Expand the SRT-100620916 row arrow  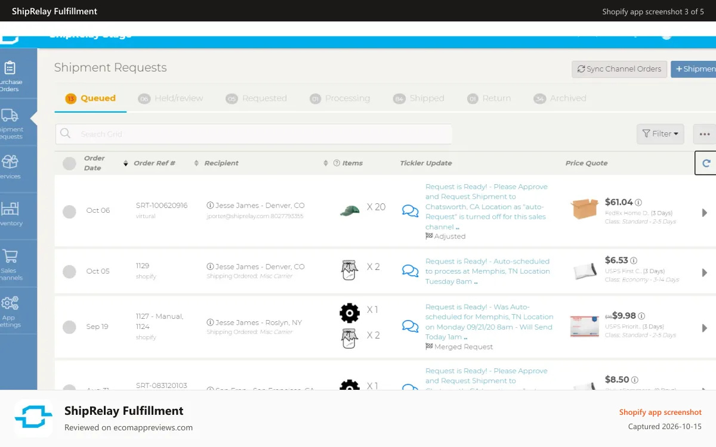coord(705,213)
